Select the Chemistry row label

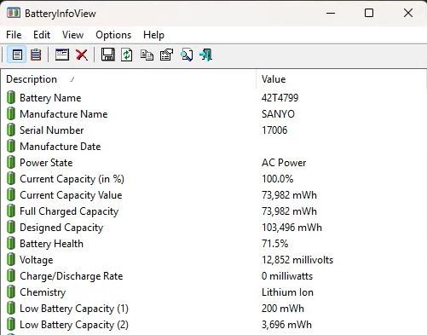[43, 292]
